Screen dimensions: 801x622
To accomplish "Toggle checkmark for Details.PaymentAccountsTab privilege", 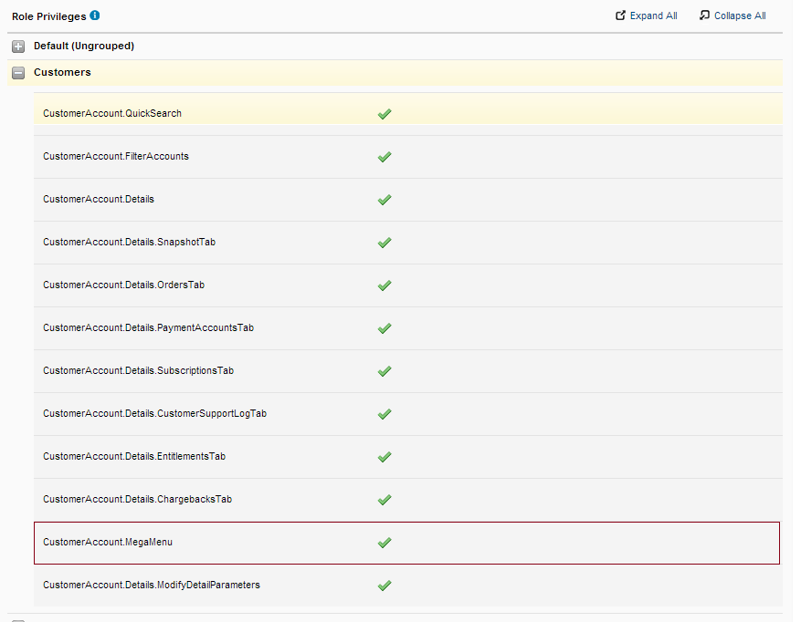I will (385, 328).
